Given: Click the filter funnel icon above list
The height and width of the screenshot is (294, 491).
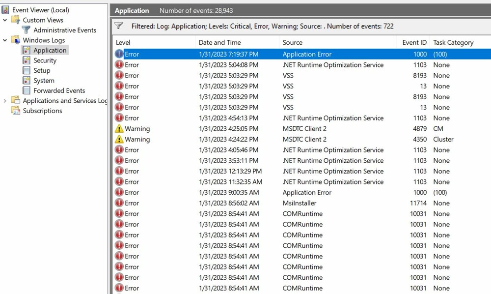Looking at the screenshot, I should pyautogui.click(x=118, y=26).
